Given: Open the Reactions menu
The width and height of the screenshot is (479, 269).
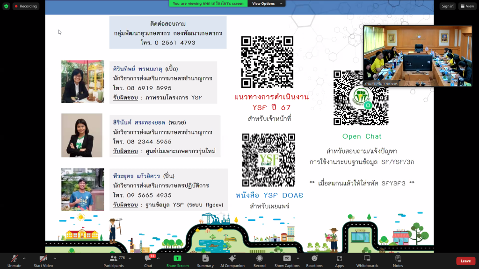Looking at the screenshot, I should tap(314, 261).
